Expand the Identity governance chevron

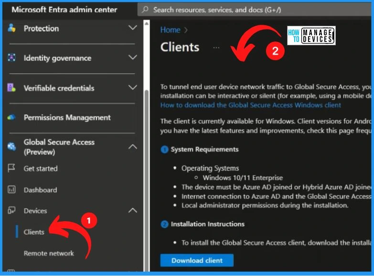pos(133,57)
